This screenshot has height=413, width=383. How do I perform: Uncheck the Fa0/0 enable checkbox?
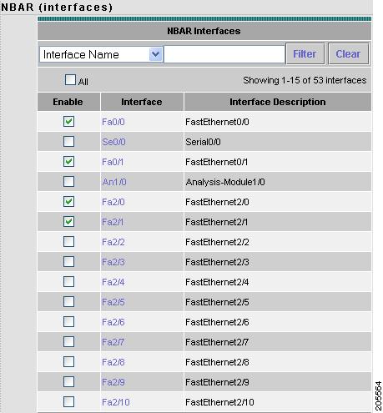click(x=68, y=122)
